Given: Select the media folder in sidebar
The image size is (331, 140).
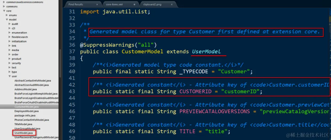Looking at the screenshot, I should [x=15, y=50].
